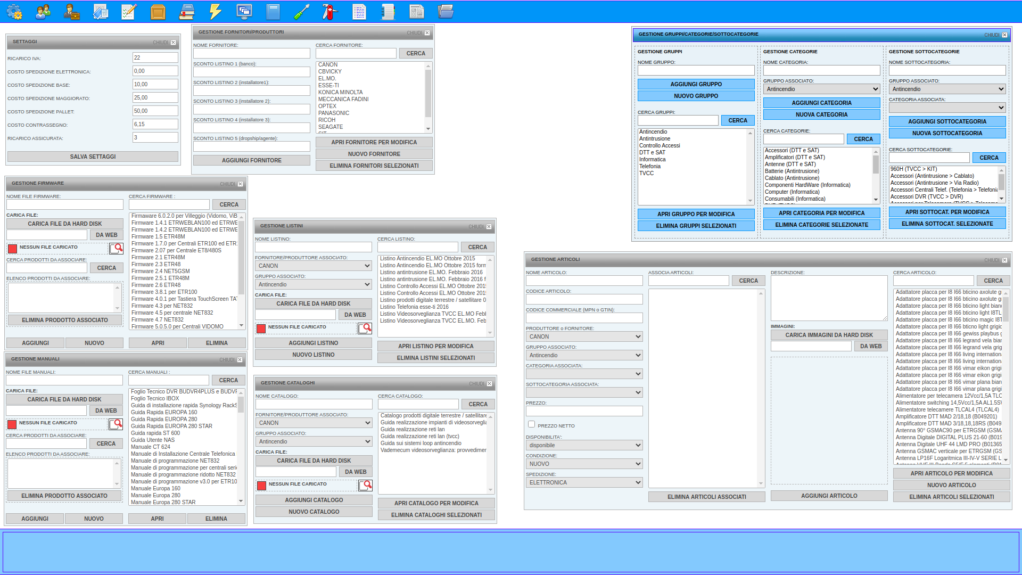Open fornitore dropdown in Gestione Listini
This screenshot has height=575, width=1022.
(313, 266)
